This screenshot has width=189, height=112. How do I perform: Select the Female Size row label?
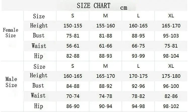[11, 33]
